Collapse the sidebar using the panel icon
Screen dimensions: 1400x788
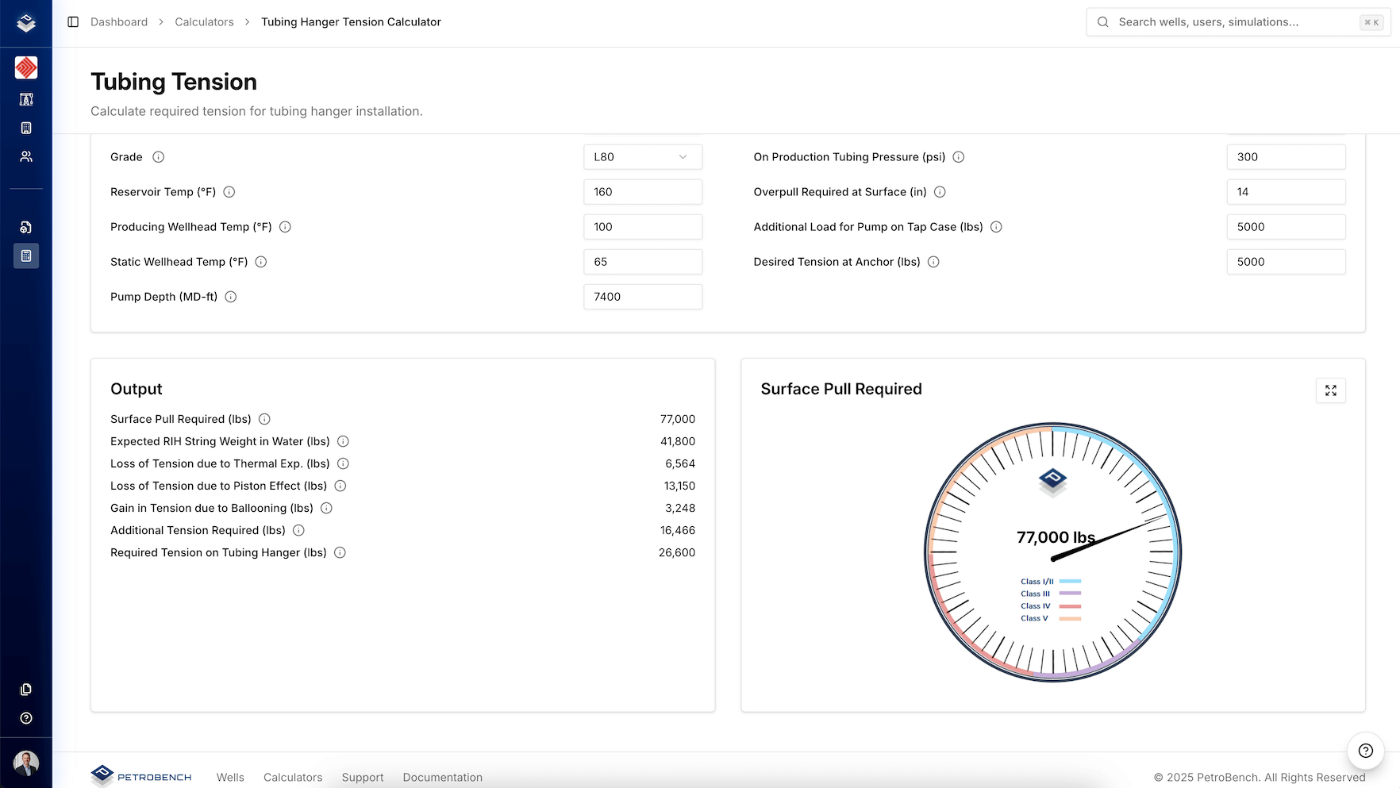pyautogui.click(x=73, y=21)
